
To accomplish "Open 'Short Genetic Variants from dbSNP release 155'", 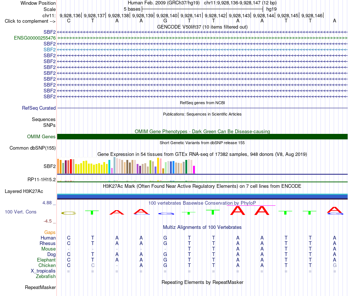I will click(202, 143).
